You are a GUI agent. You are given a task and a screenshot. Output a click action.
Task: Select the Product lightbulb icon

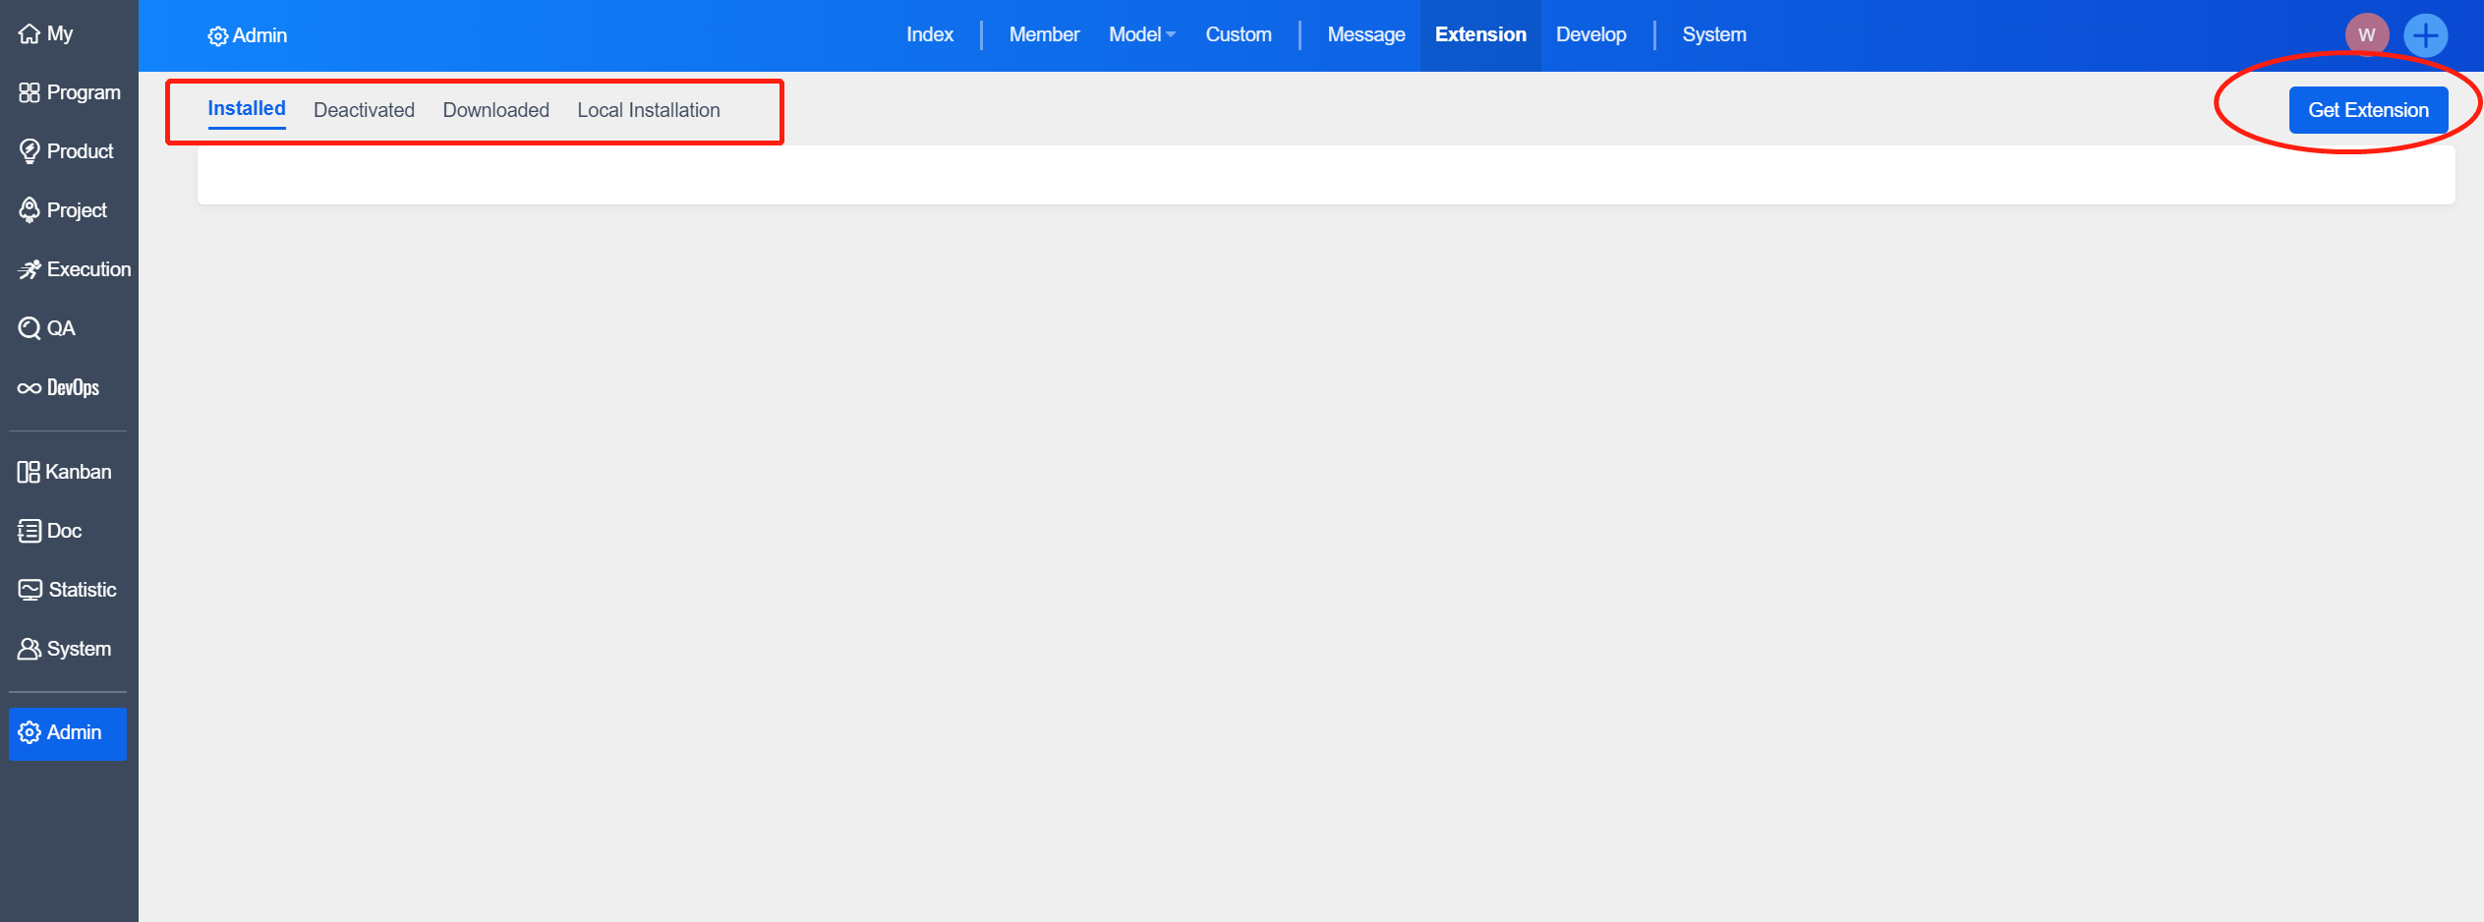(29, 152)
